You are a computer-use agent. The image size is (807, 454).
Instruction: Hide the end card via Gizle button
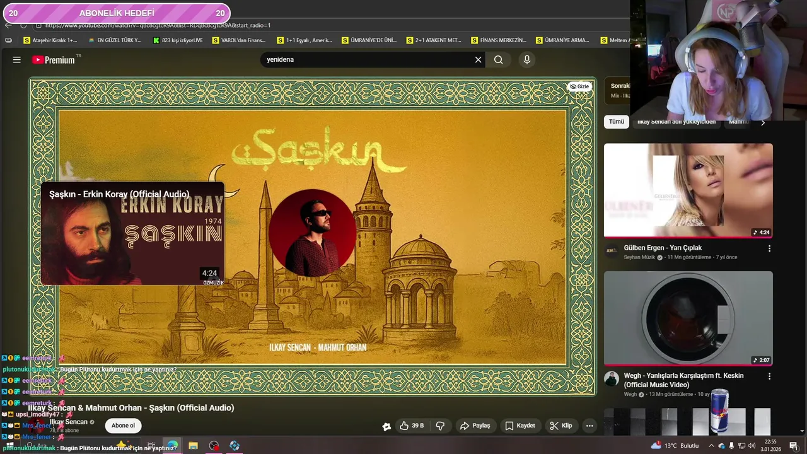click(579, 86)
